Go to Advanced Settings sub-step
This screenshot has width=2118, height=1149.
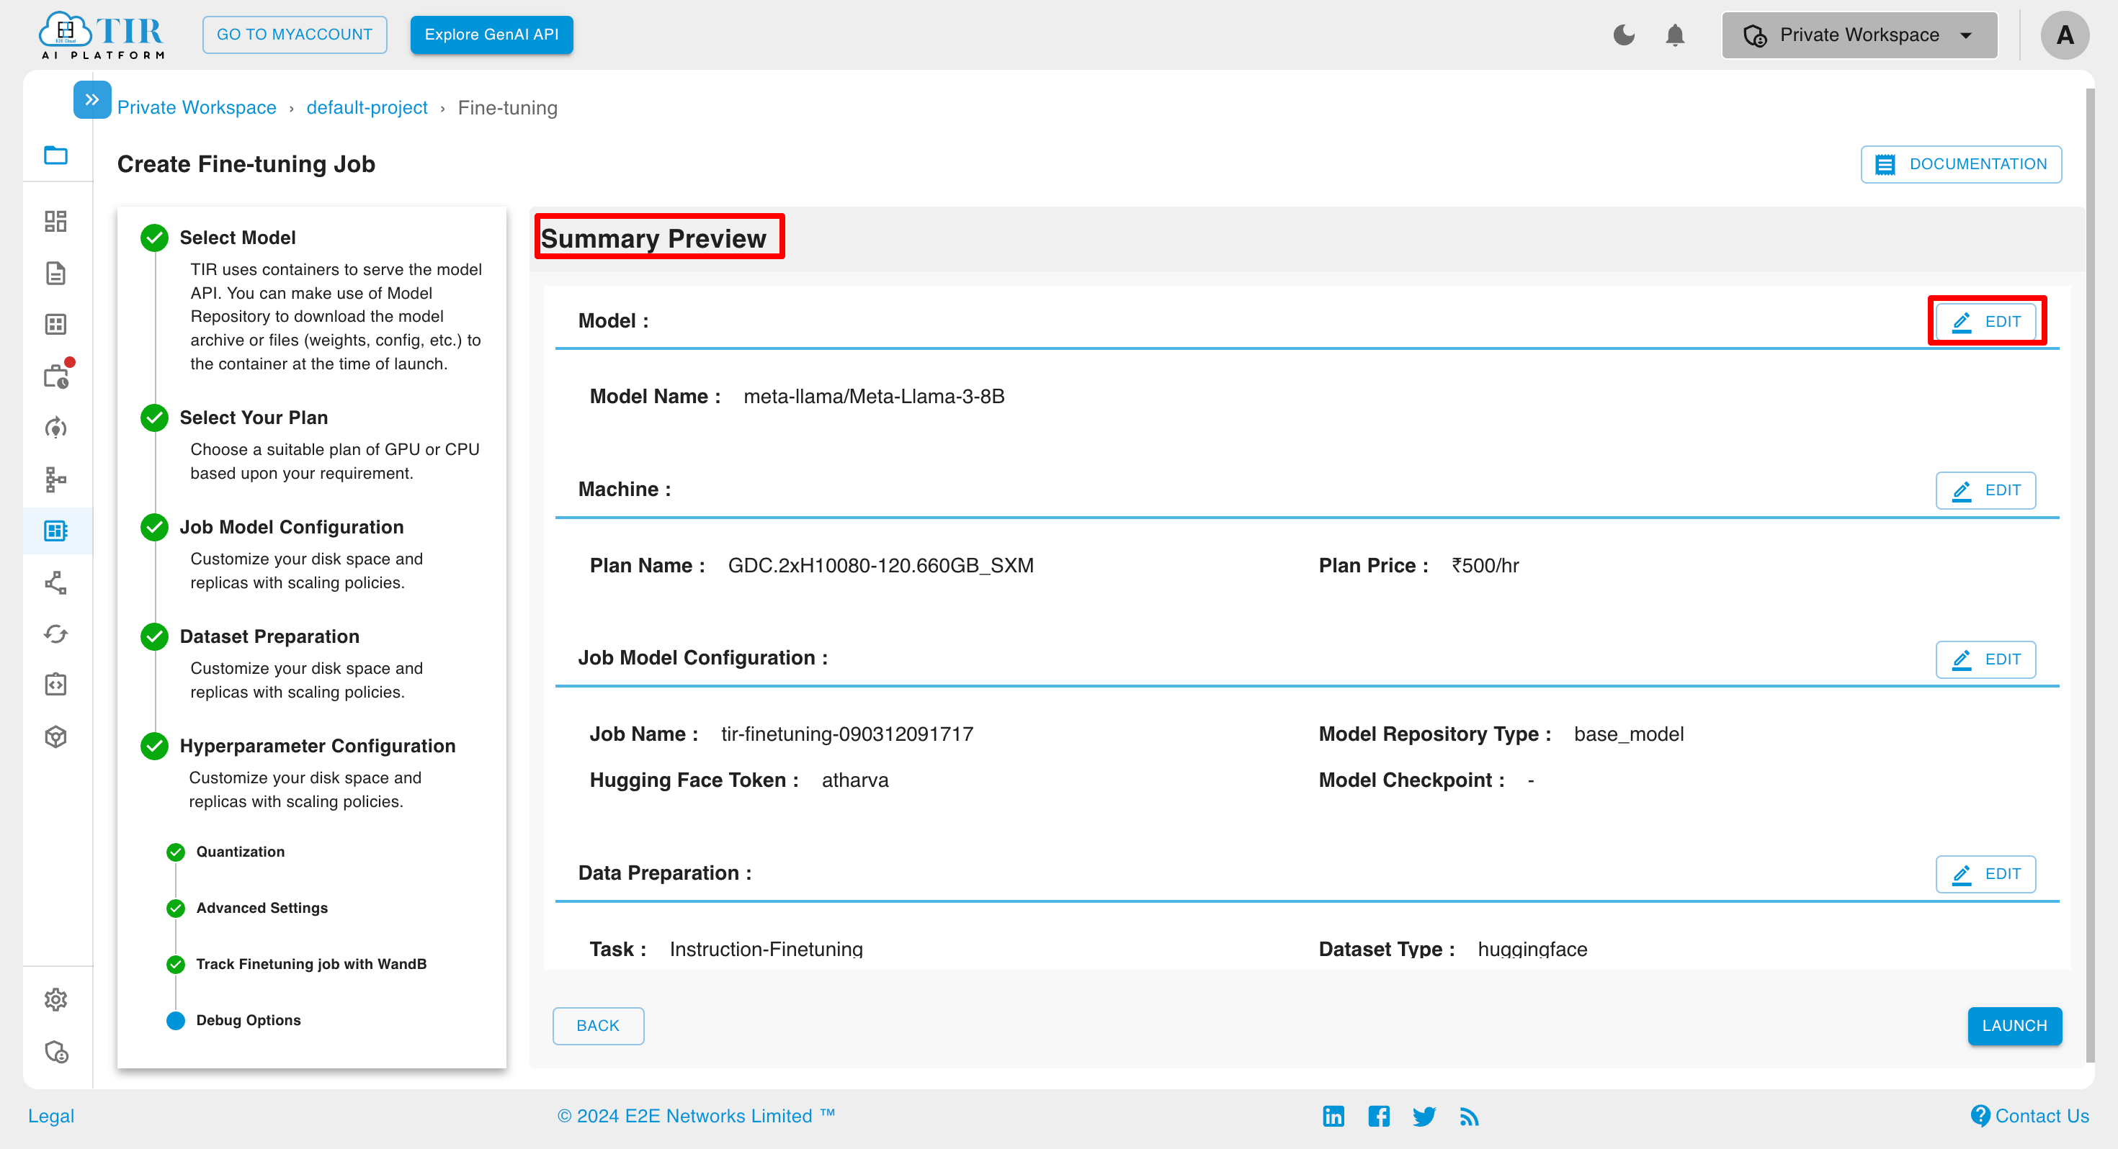(x=262, y=907)
